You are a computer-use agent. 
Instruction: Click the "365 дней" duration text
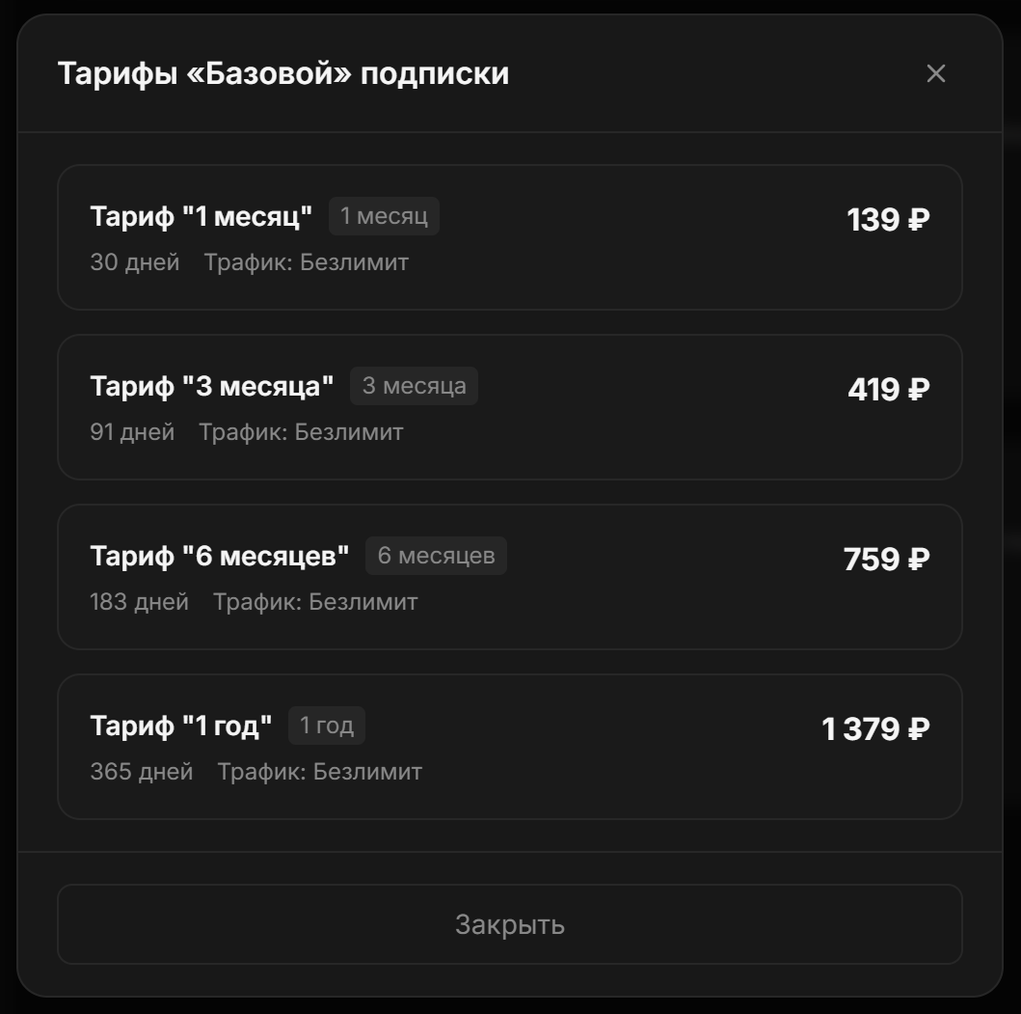[142, 772]
